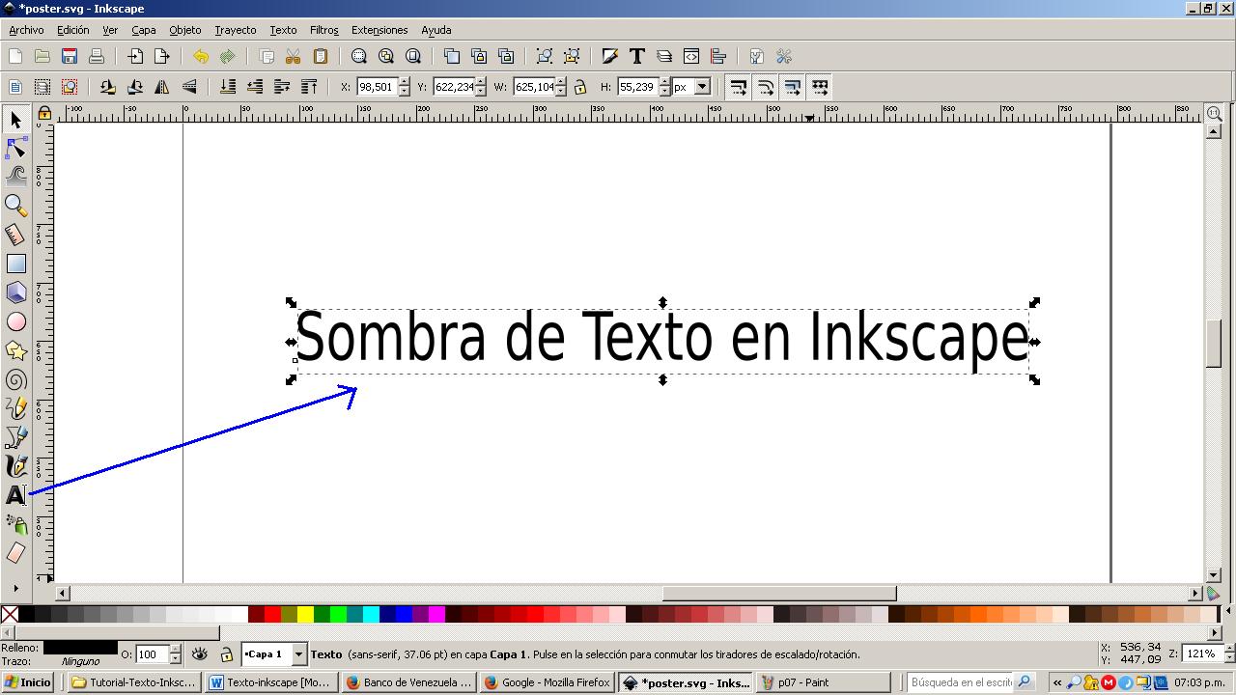Choose the Tweak tool

pyautogui.click(x=15, y=177)
